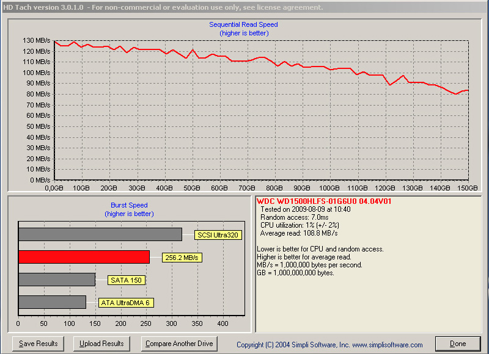
Task: Click the 100 MB/s axis label
Action: pos(36,73)
